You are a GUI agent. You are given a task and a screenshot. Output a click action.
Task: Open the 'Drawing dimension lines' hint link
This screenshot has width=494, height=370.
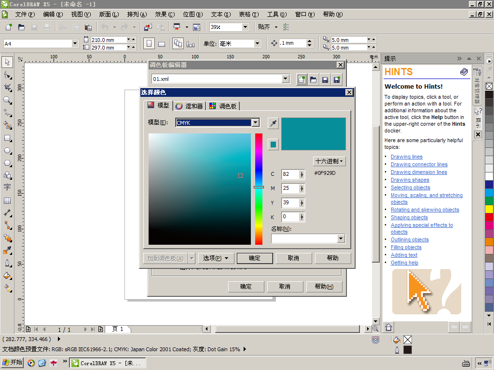(x=419, y=172)
